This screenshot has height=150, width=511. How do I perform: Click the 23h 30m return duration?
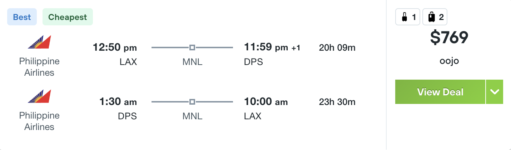pos(337,102)
